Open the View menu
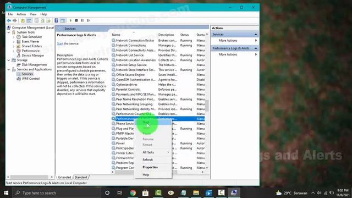This screenshot has height=198, width=352. point(33,14)
